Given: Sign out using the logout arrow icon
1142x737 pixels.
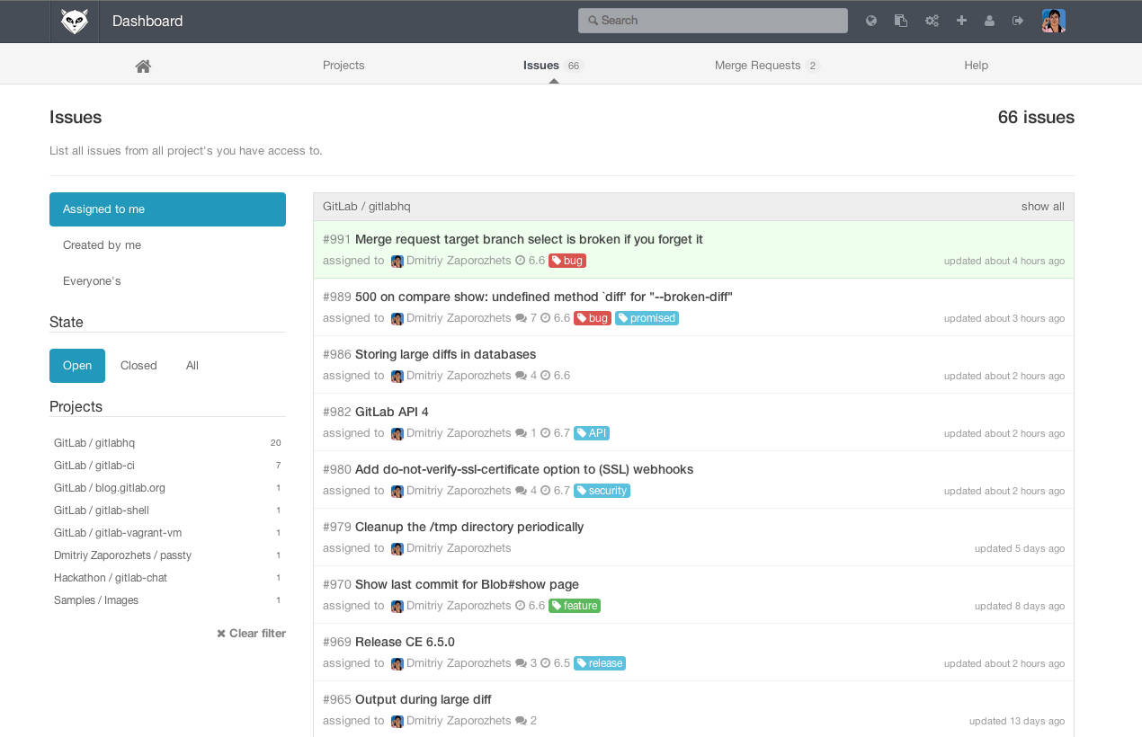Looking at the screenshot, I should tap(1018, 21).
